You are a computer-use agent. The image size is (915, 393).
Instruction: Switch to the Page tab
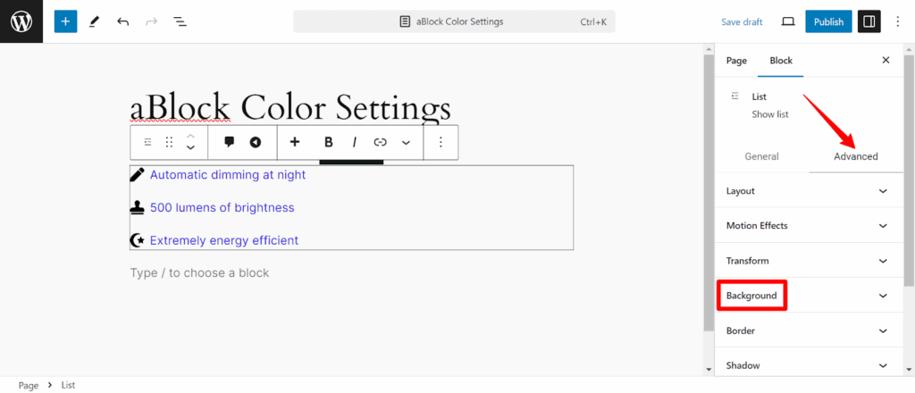736,60
